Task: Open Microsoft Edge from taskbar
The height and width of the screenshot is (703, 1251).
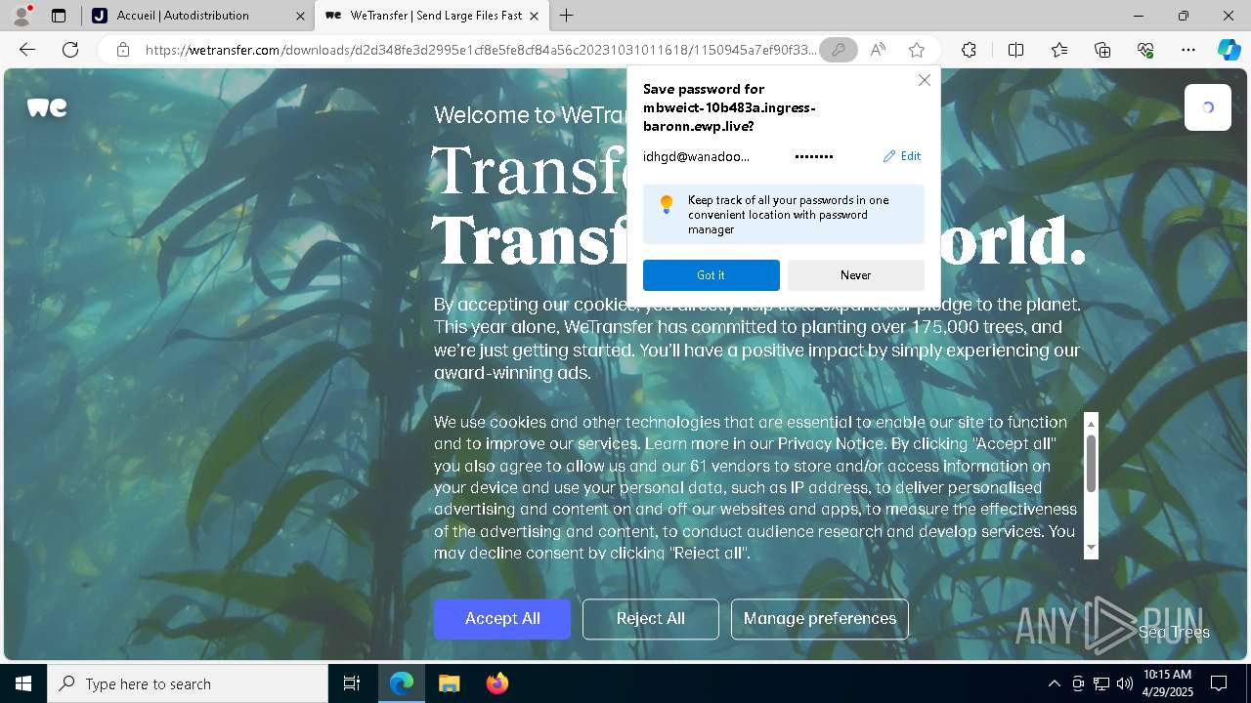Action: [402, 683]
